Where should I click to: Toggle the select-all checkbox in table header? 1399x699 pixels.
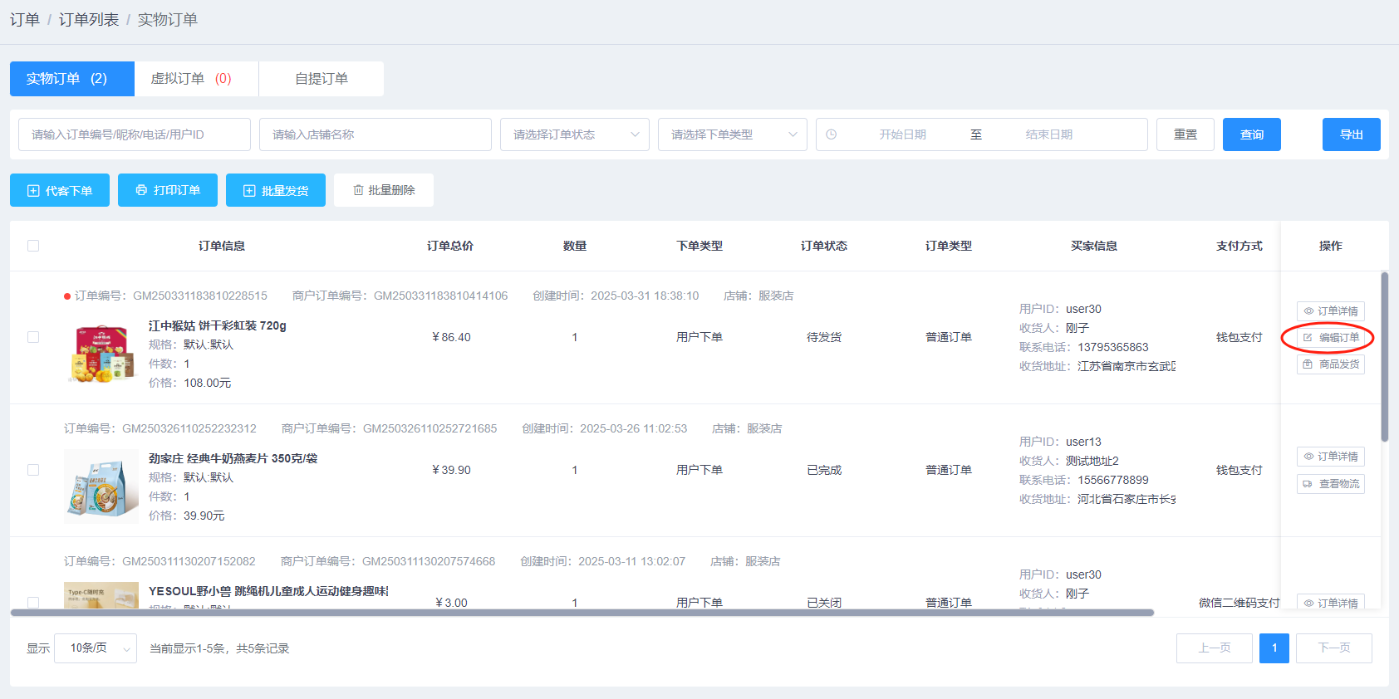click(x=33, y=246)
